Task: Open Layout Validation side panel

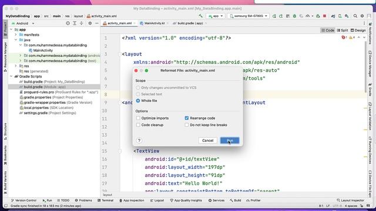Action: tap(370, 116)
